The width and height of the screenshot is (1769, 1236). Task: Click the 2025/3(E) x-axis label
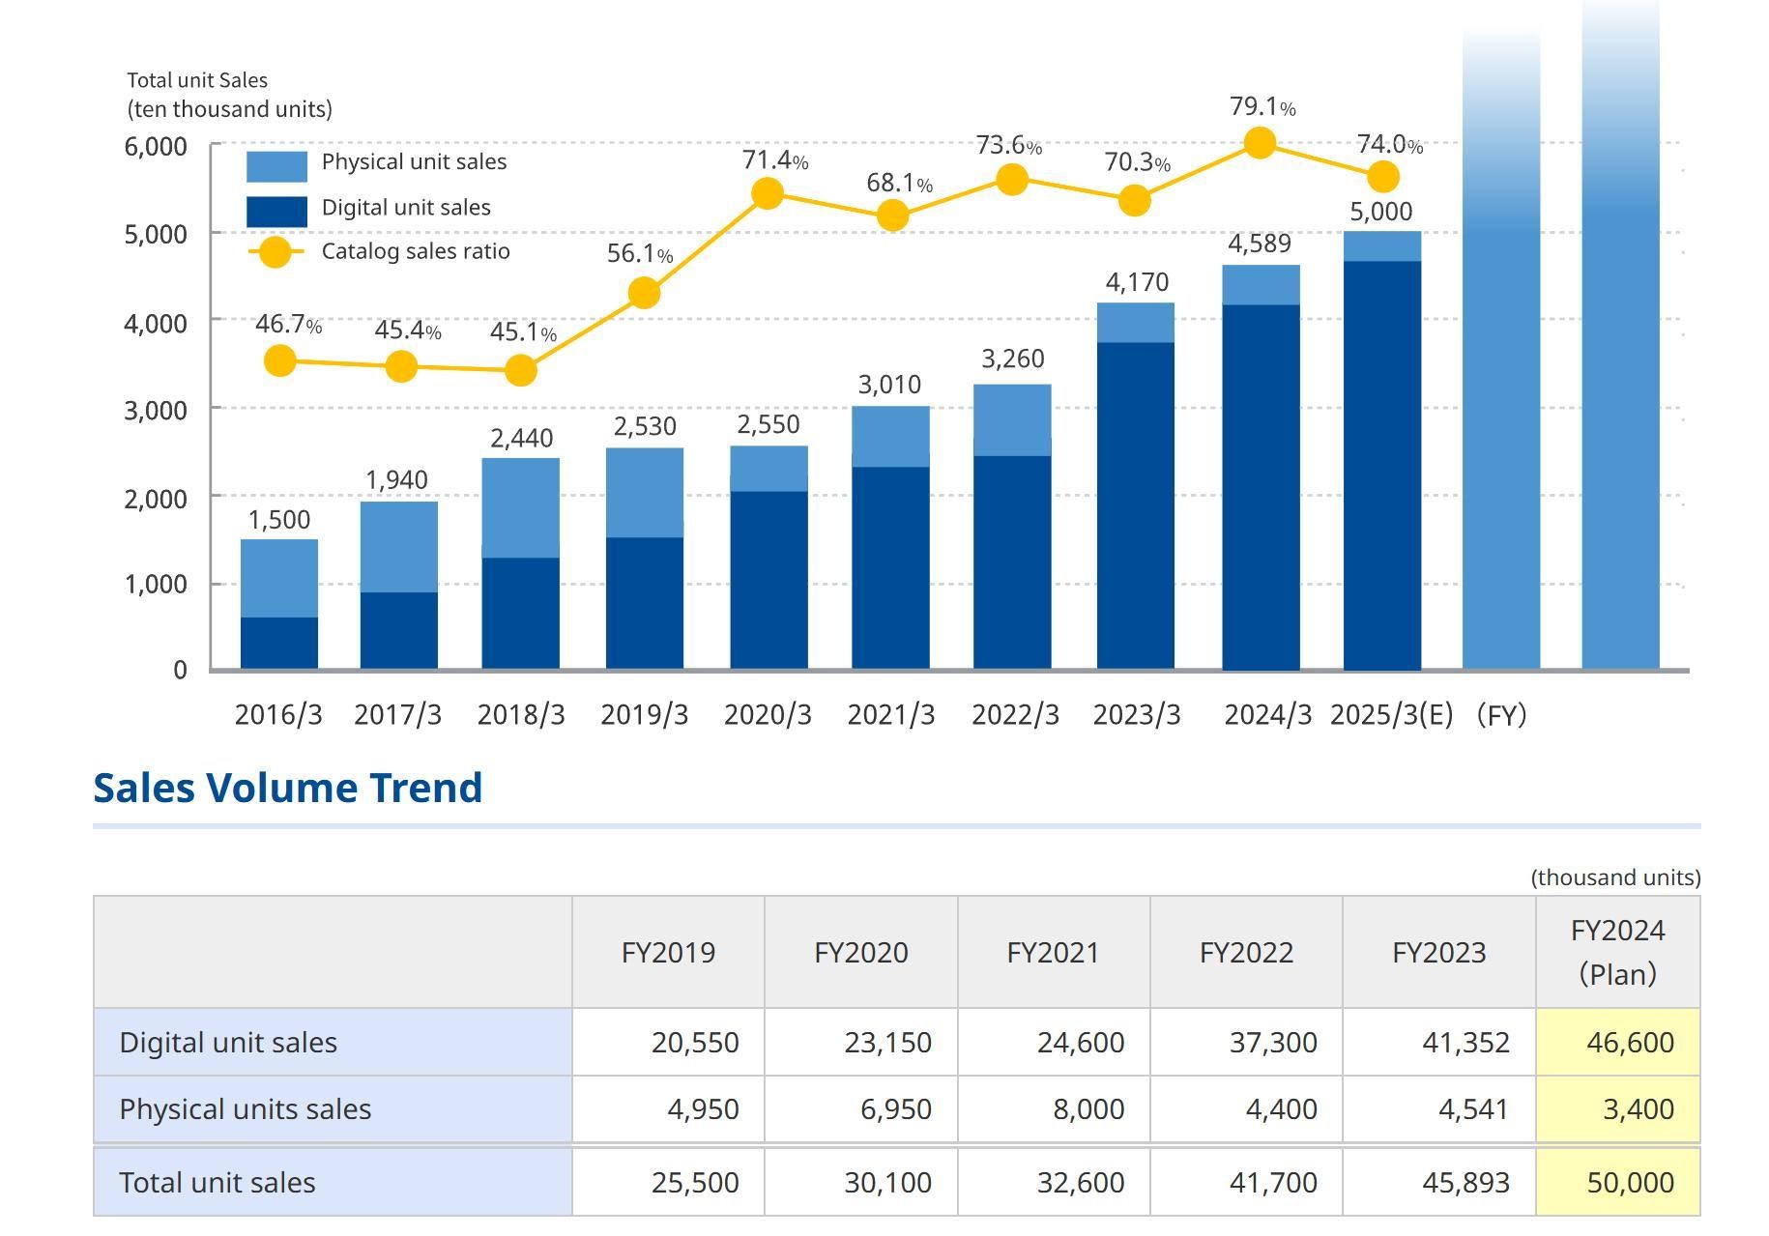click(1391, 715)
